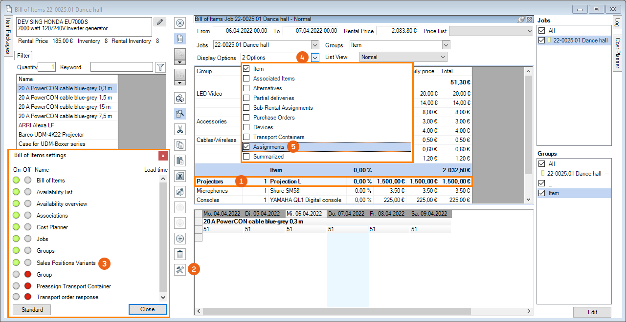626x322 pixels.
Task: Switch to the Cost Planner side tab
Action: point(617,54)
